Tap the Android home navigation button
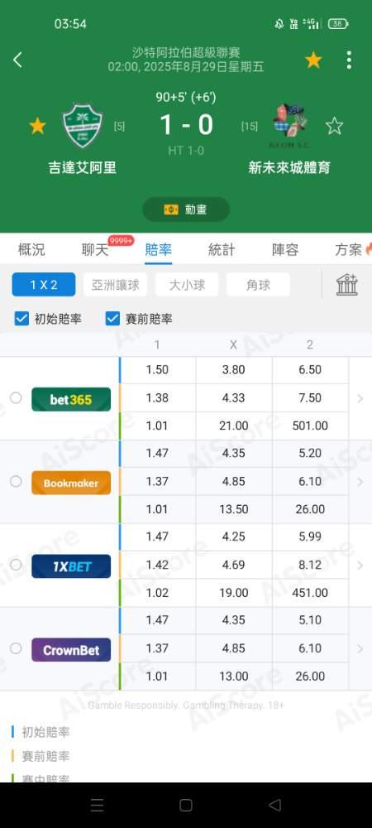 pyautogui.click(x=186, y=806)
